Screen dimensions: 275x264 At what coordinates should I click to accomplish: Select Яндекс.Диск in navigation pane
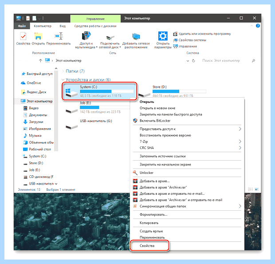tap(34, 92)
